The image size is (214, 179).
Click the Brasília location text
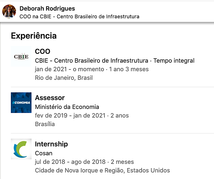click(45, 124)
